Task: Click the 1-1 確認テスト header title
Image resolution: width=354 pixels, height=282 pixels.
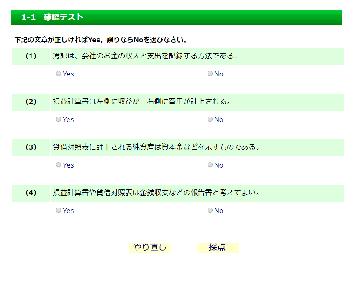Action: coord(52,18)
